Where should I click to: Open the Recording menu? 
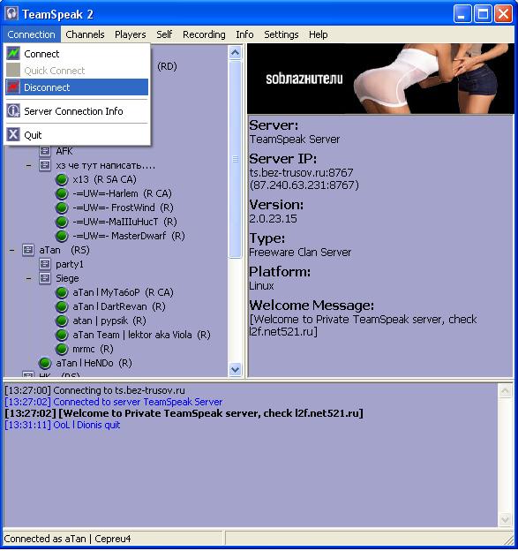(x=204, y=34)
